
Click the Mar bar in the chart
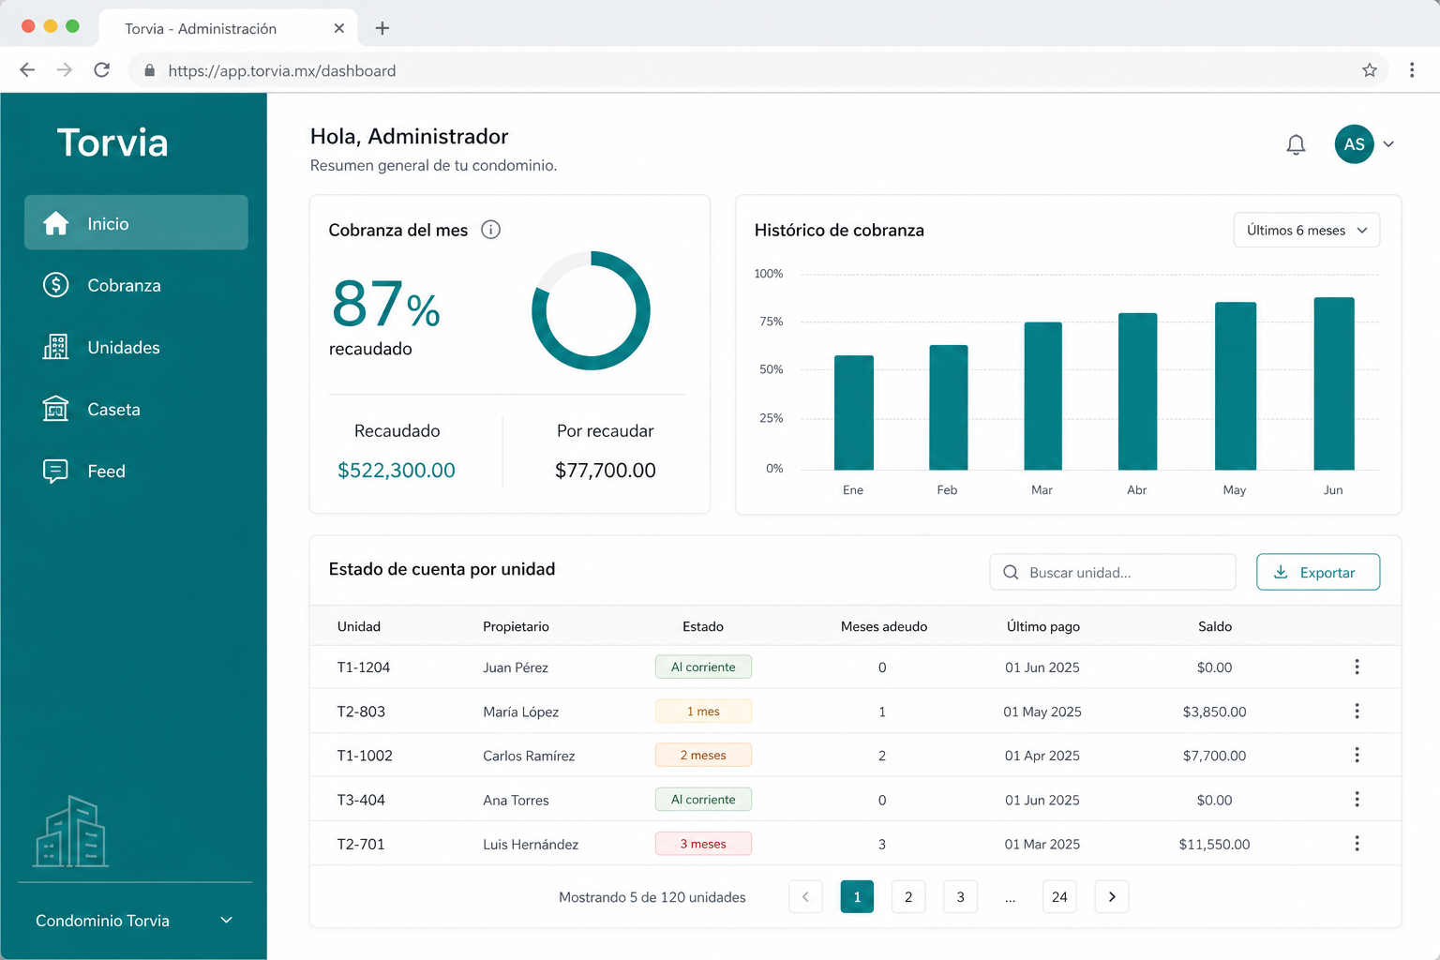coord(1043,396)
